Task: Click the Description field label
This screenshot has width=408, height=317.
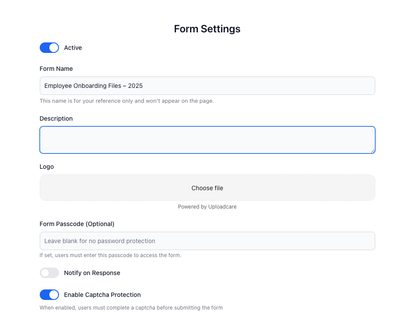Action: point(56,118)
